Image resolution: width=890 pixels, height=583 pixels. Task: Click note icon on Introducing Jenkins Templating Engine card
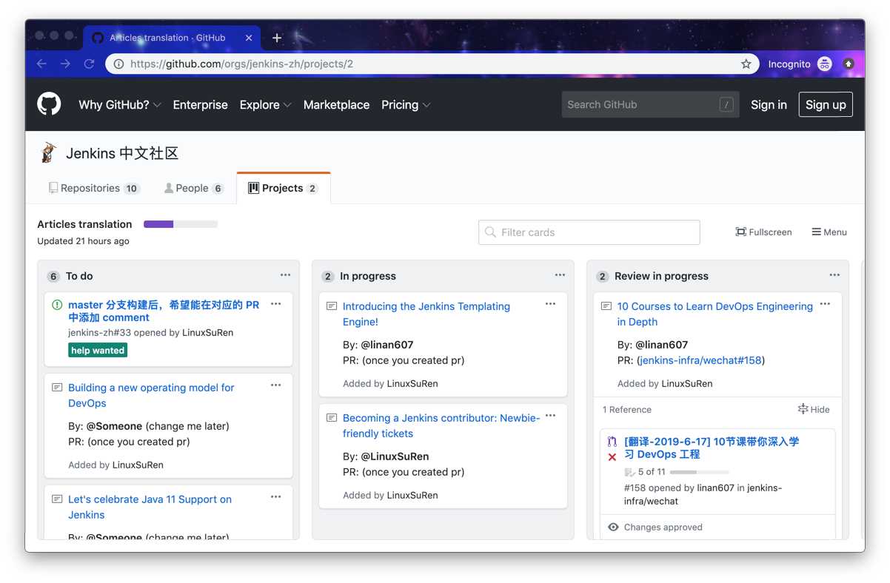332,306
